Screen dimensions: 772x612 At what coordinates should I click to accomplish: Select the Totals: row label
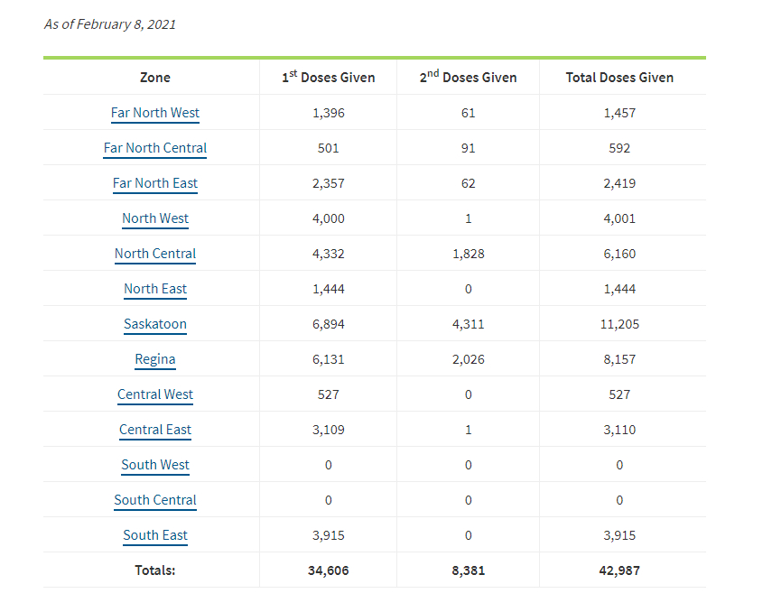click(x=155, y=570)
